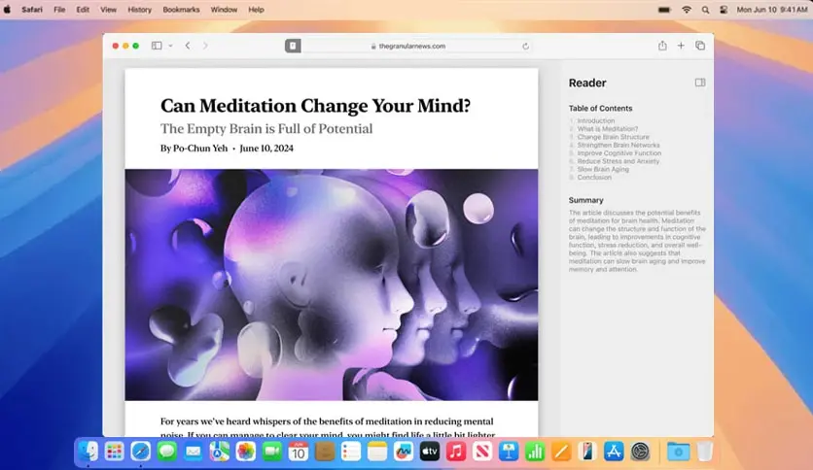Open iPhone Mirroring from the Dock
The width and height of the screenshot is (813, 470).
click(587, 452)
